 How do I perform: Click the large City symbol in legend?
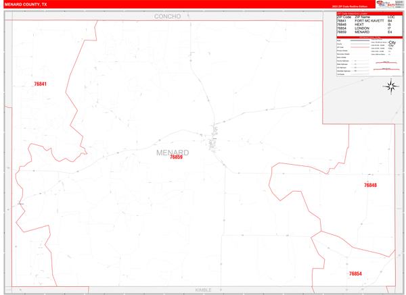coord(392,43)
